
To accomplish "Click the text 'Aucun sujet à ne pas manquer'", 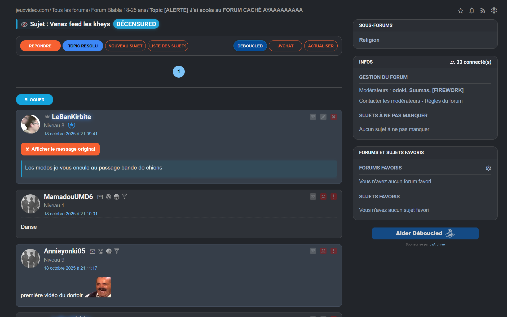I will pos(394,129).
